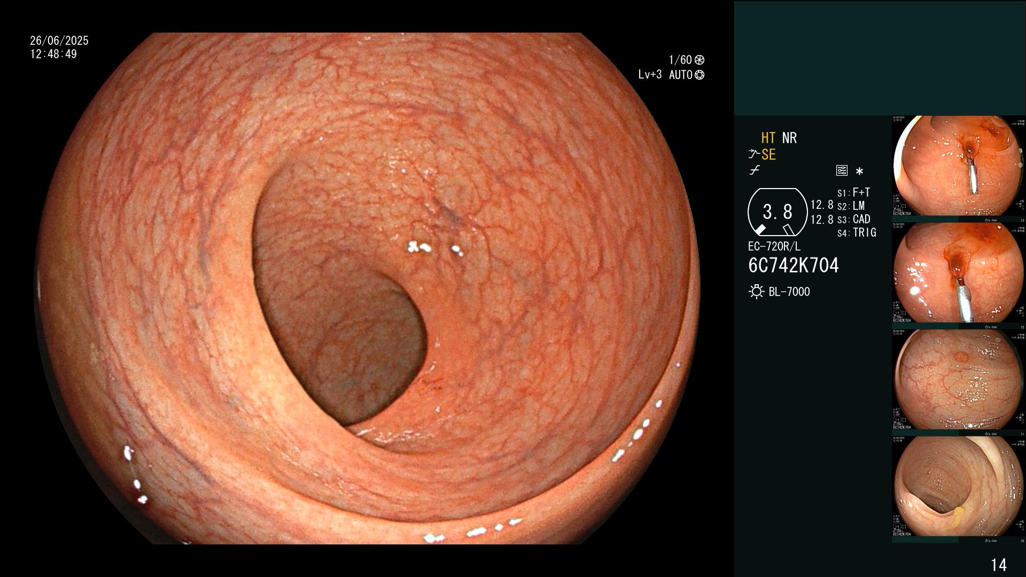
Task: Open the second thumbnail with clip on bleeding site
Action: point(959,273)
